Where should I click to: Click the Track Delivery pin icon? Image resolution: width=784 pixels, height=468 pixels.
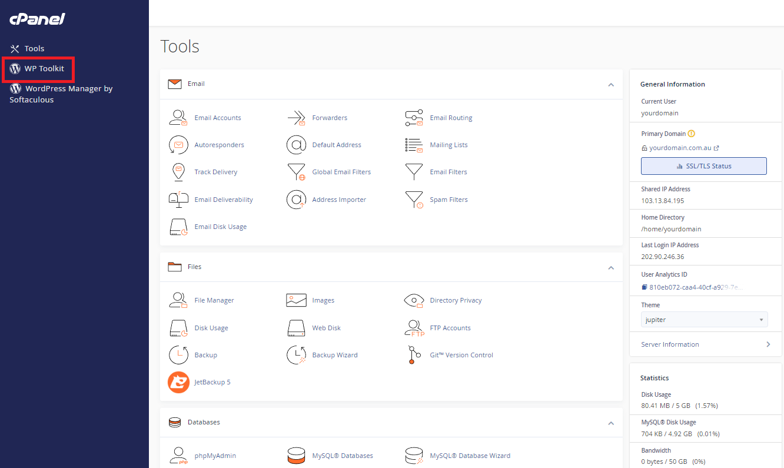point(178,172)
